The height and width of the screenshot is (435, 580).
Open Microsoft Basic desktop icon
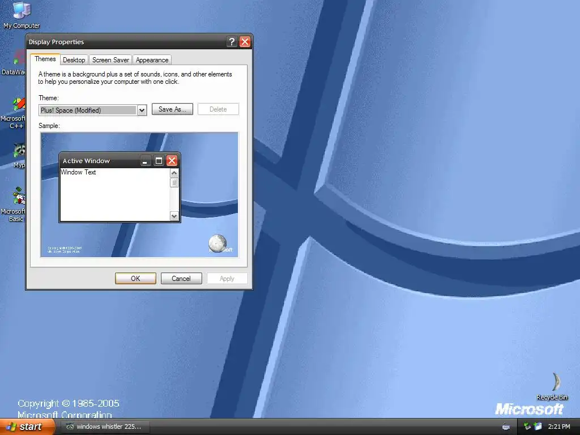point(15,204)
